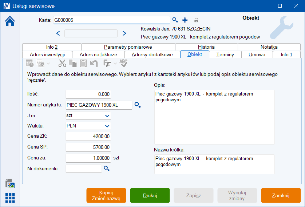The image size is (305, 207).
Task: Open the Parametry pomiarowe tab
Action: click(128, 47)
